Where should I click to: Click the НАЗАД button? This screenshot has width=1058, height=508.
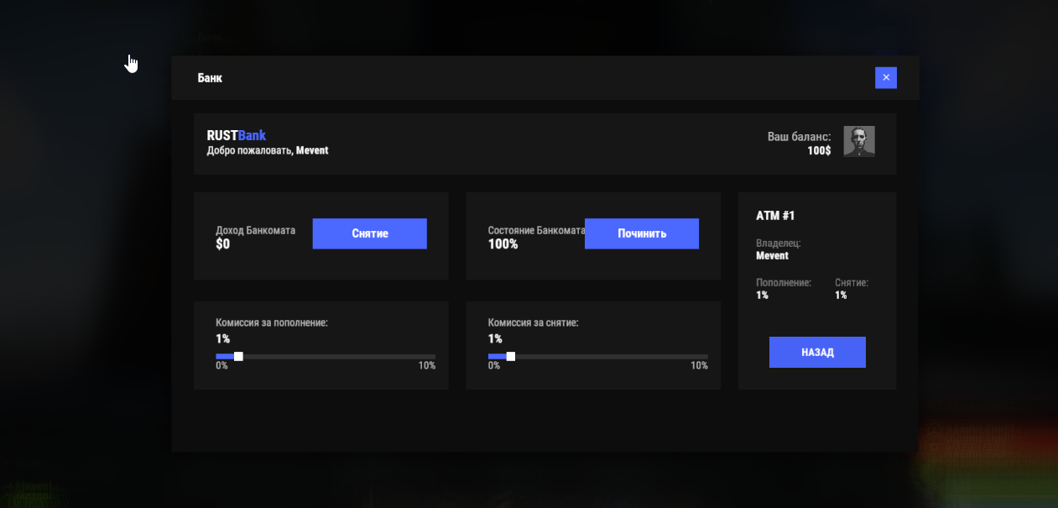(816, 352)
